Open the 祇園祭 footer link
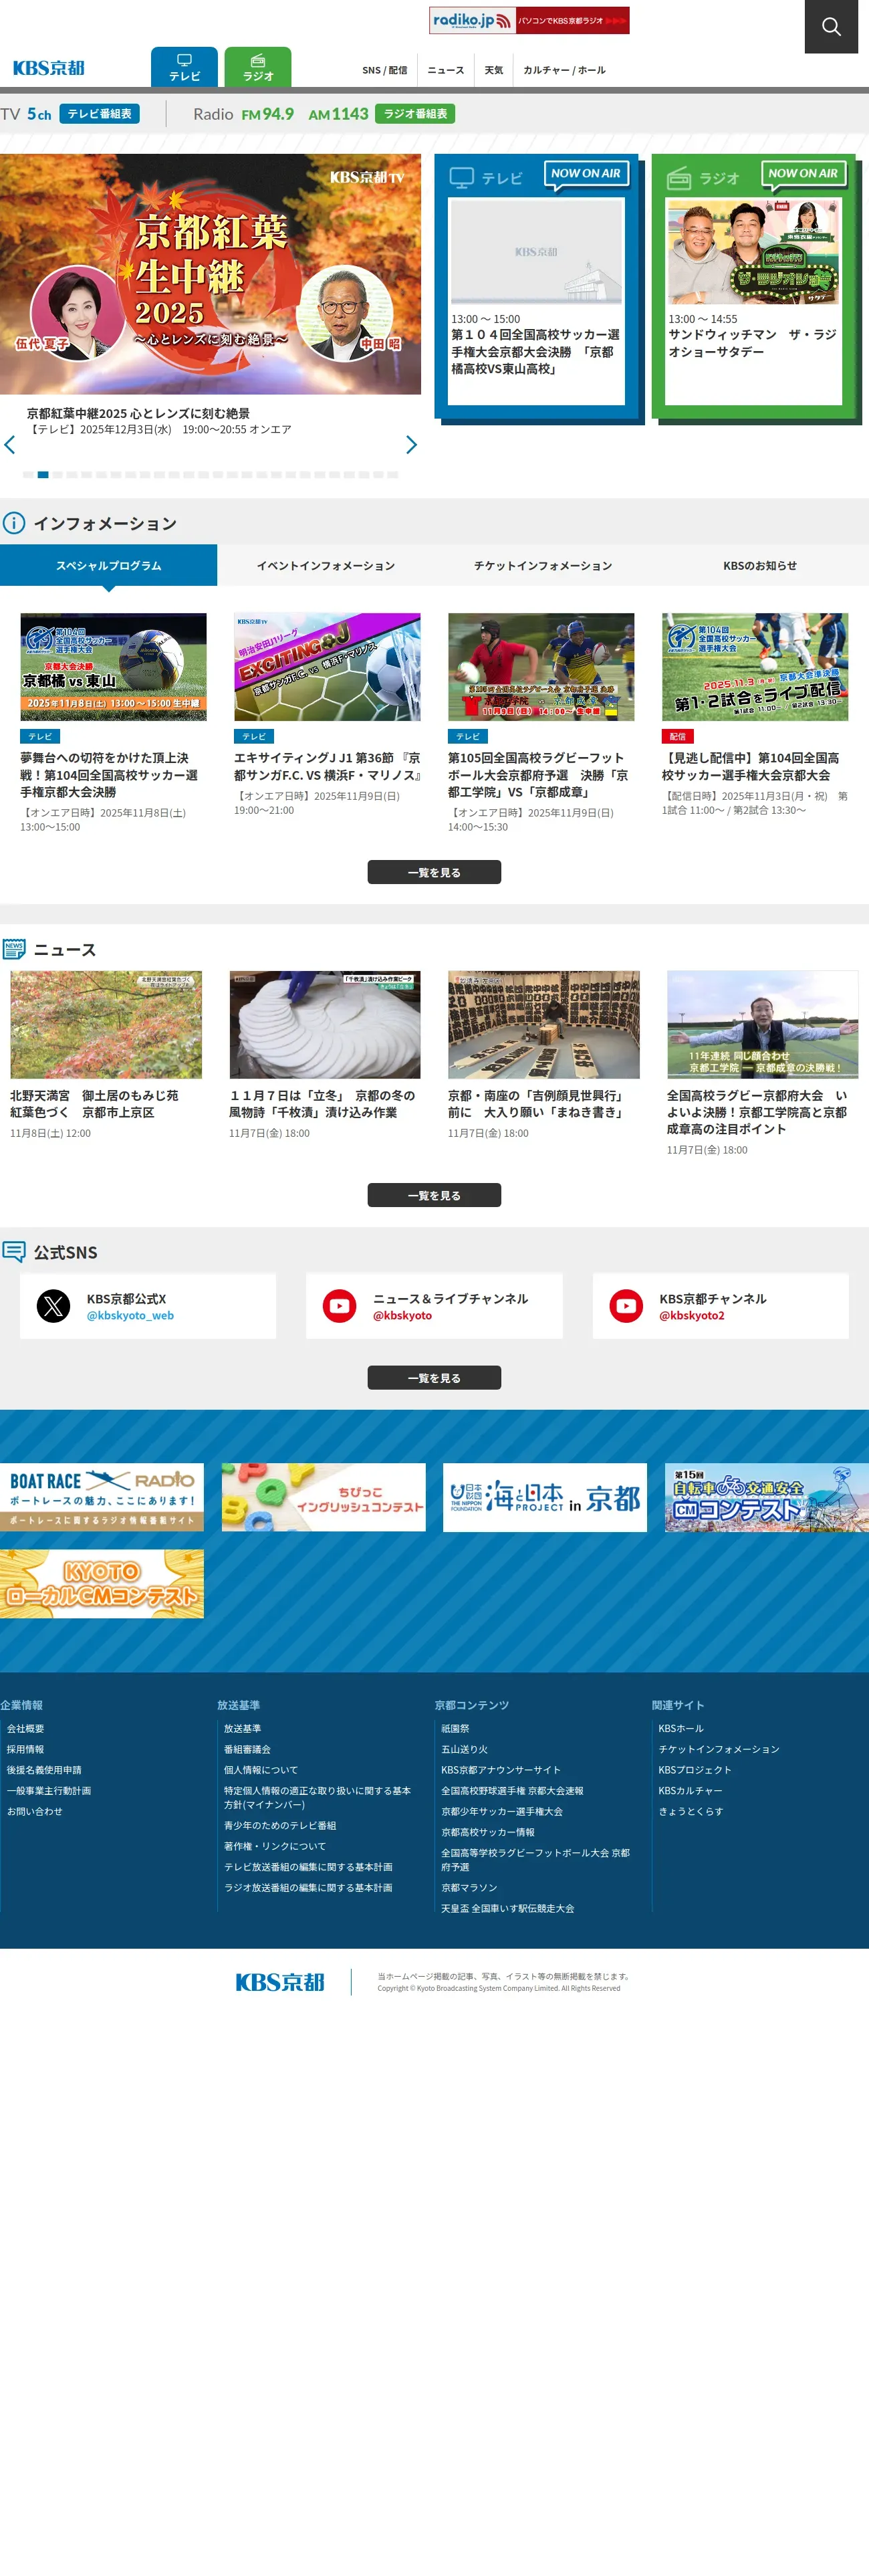Image resolution: width=869 pixels, height=2576 pixels. click(455, 1728)
